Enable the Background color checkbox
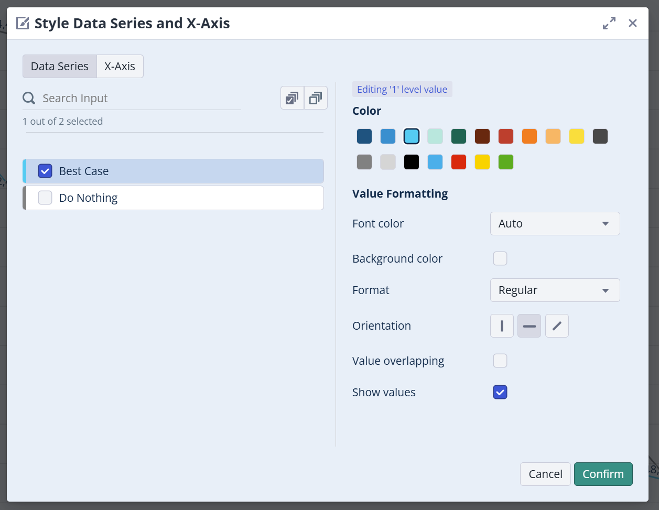Image resolution: width=659 pixels, height=510 pixels. coord(500,258)
